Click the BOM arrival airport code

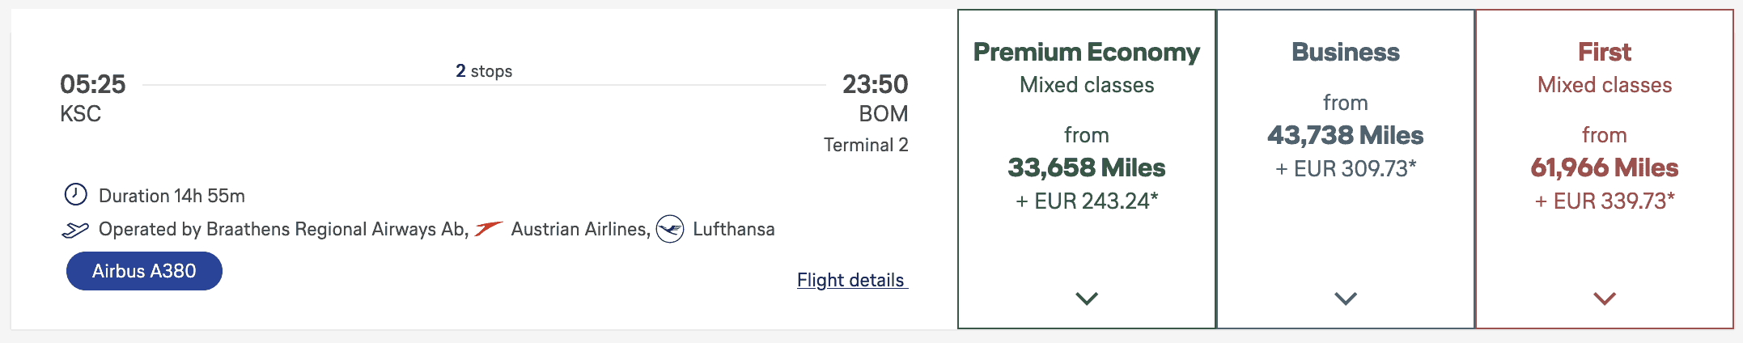click(x=883, y=114)
